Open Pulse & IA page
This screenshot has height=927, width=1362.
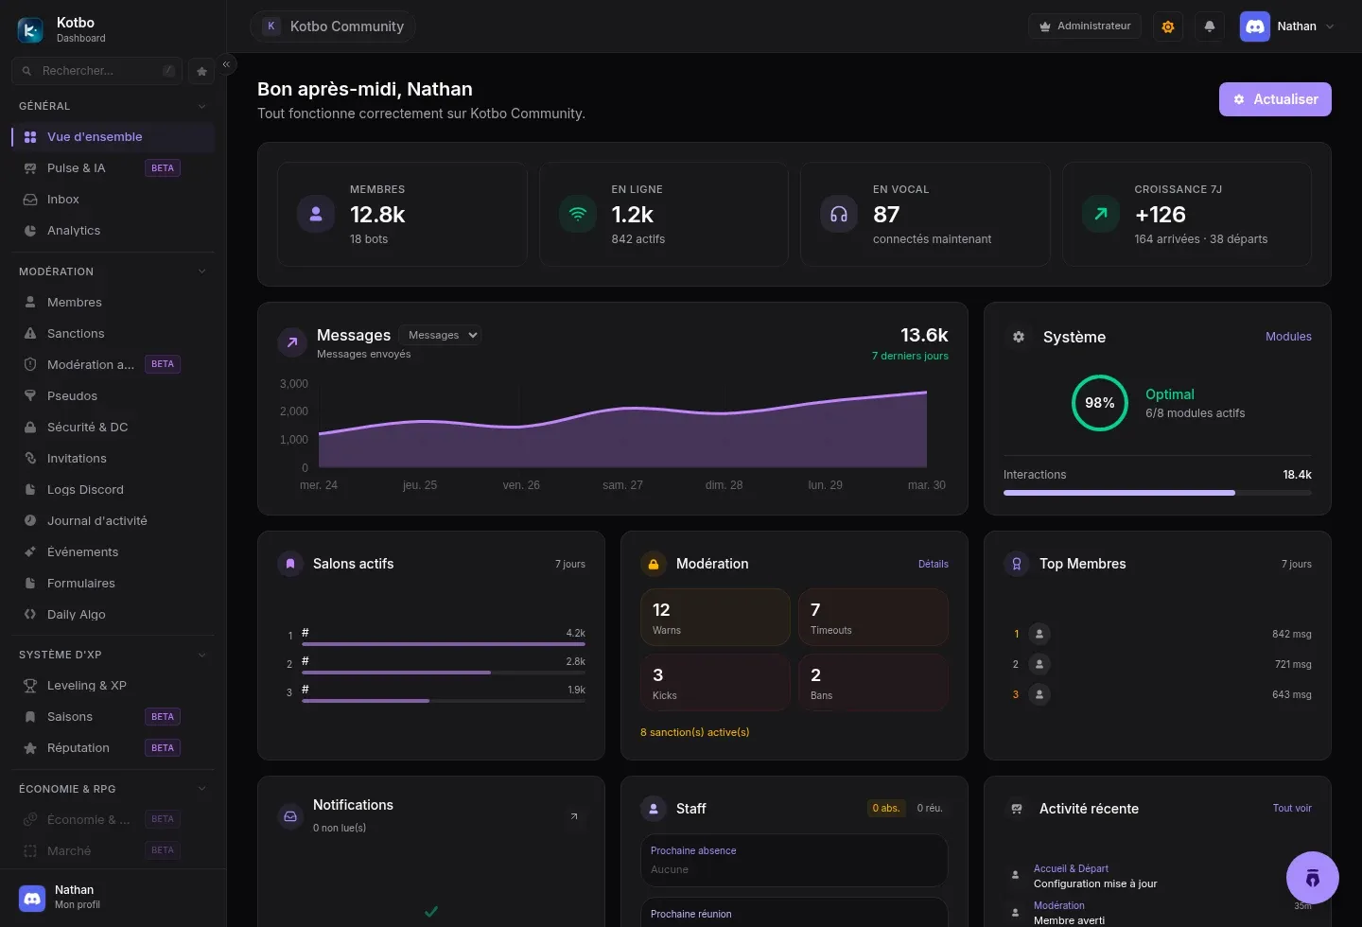(x=113, y=168)
